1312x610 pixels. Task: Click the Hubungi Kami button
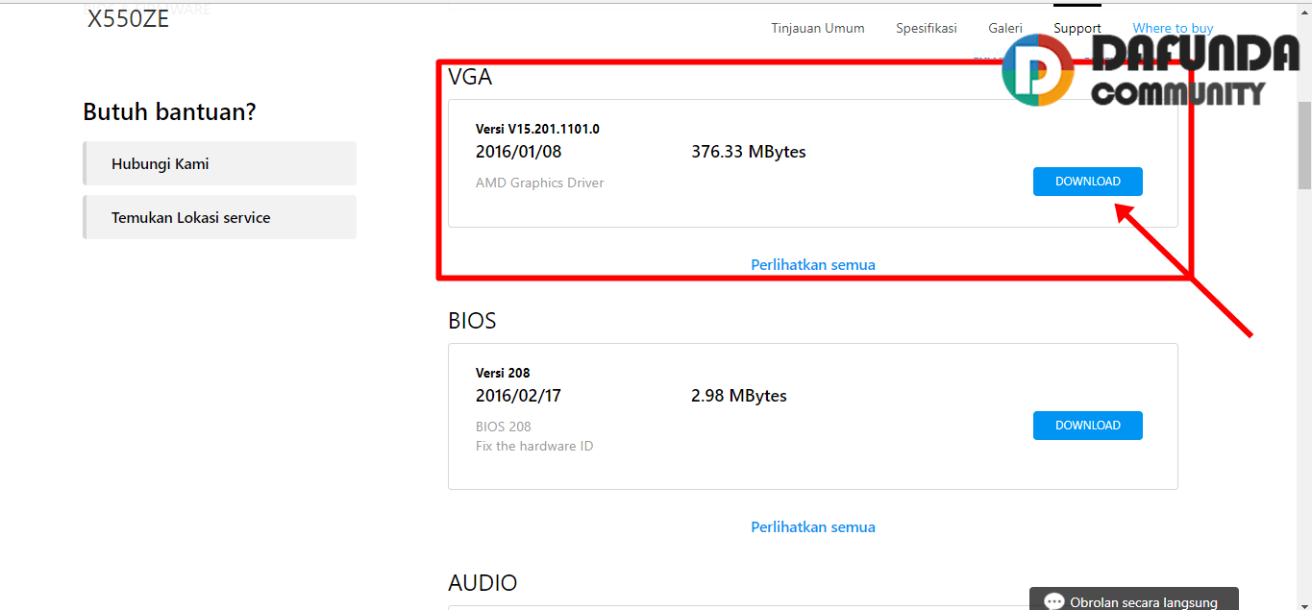(219, 163)
